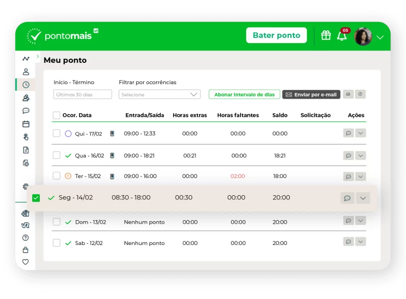Click Nenhum ponto in Dom - 13/02 row
The height and width of the screenshot is (299, 406).
[144, 222]
